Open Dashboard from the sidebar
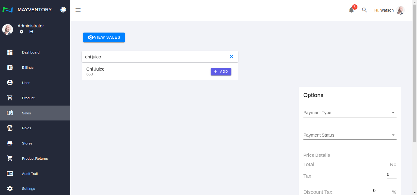 pos(31,52)
